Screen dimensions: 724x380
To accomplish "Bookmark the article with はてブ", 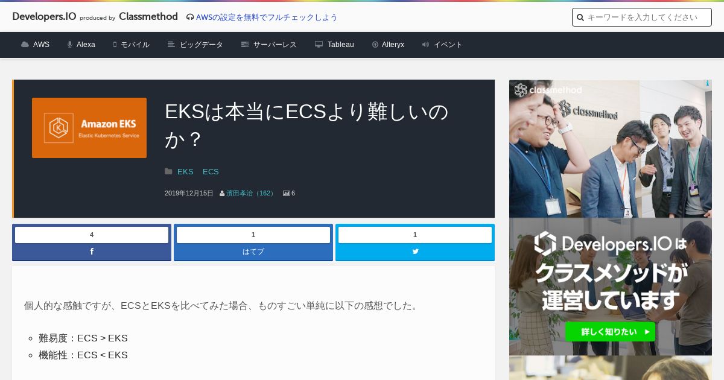I will 253,252.
